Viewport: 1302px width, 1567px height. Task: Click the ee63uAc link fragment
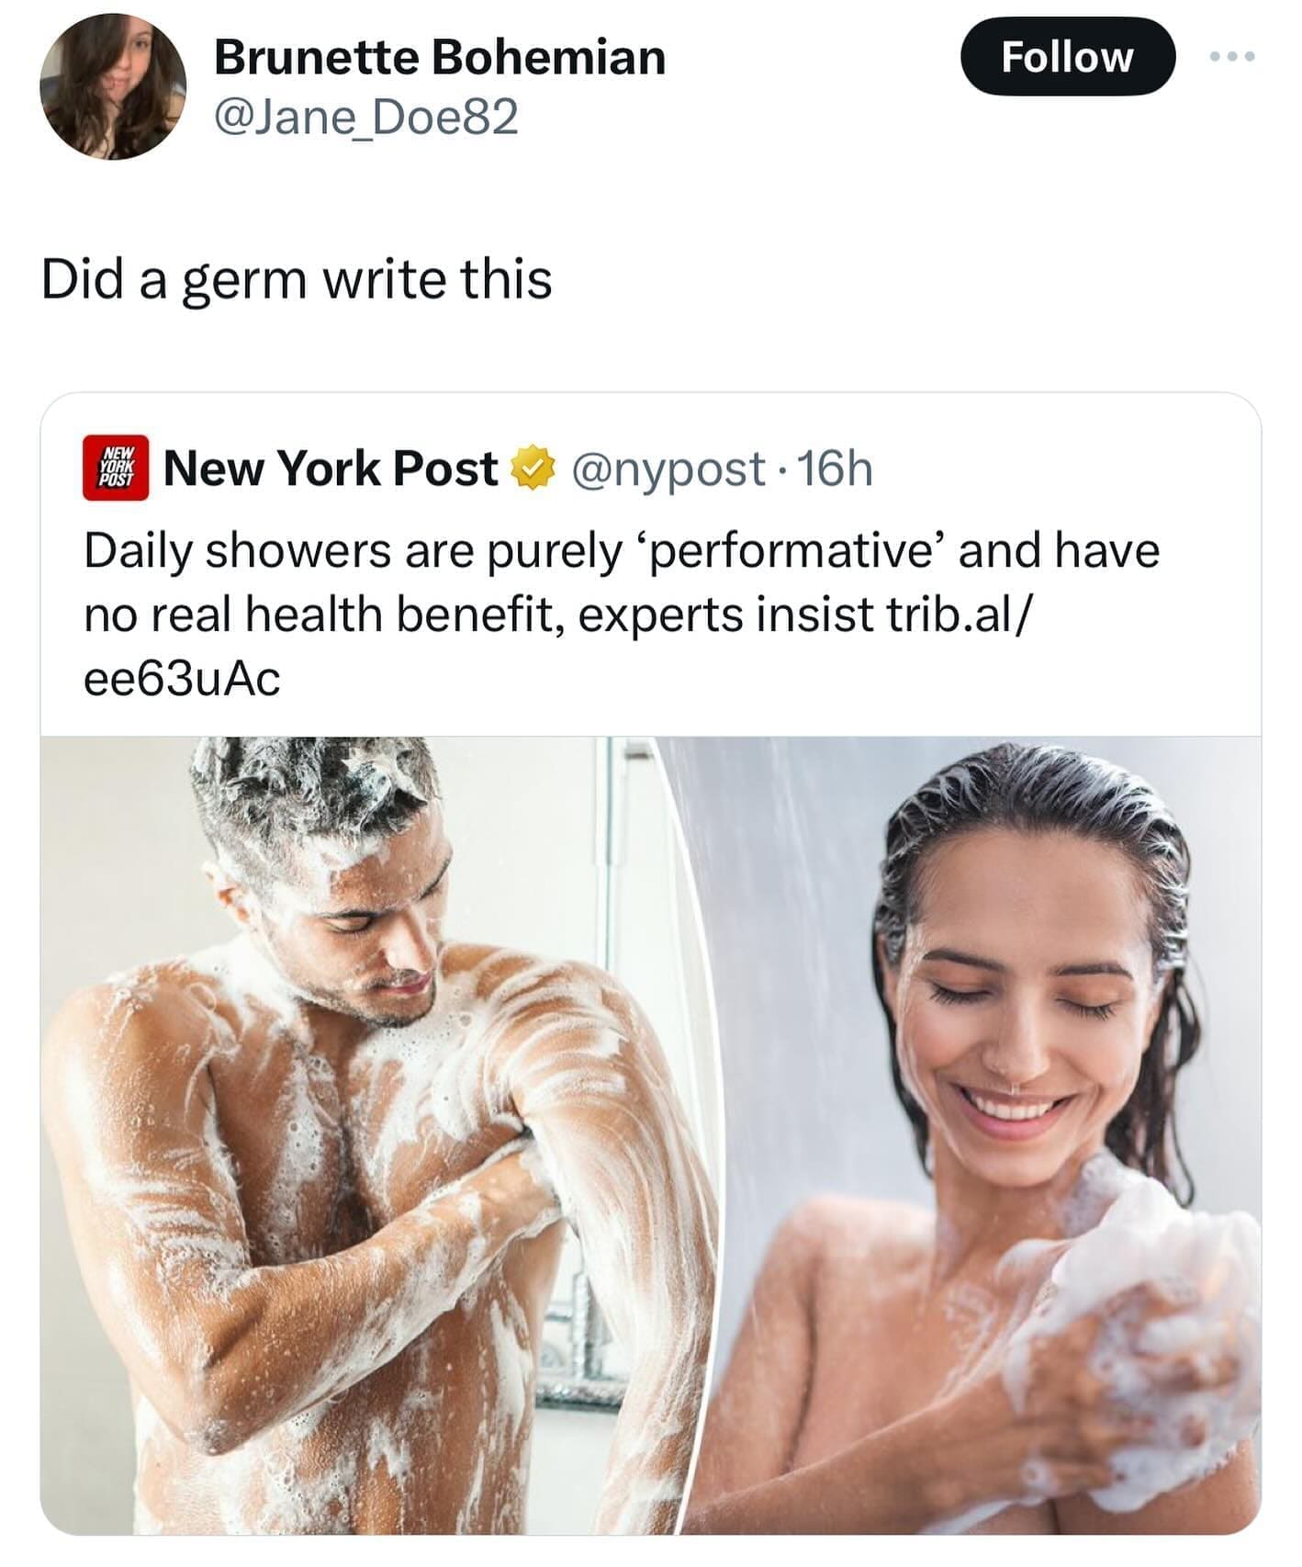[x=182, y=679]
